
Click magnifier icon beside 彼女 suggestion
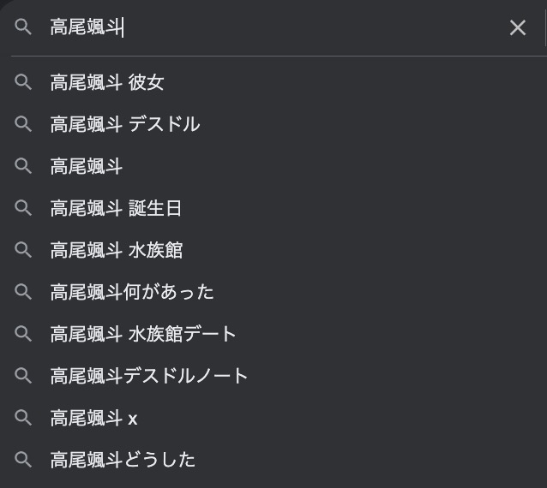(23, 82)
